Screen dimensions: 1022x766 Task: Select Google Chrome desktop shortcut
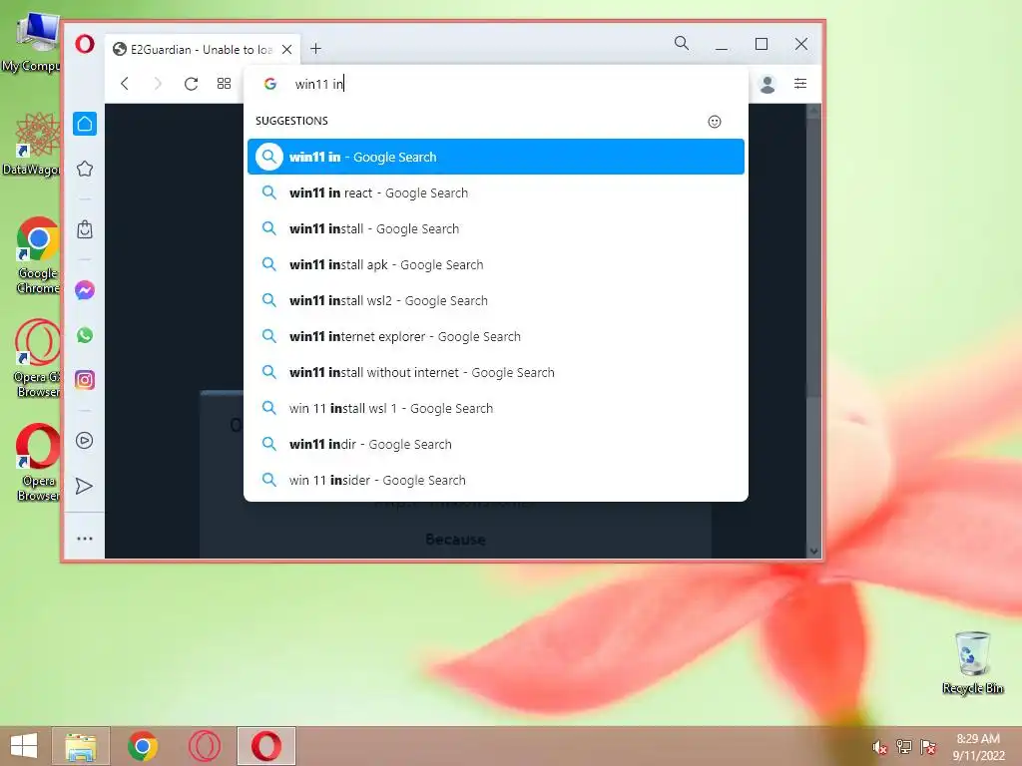(38, 255)
